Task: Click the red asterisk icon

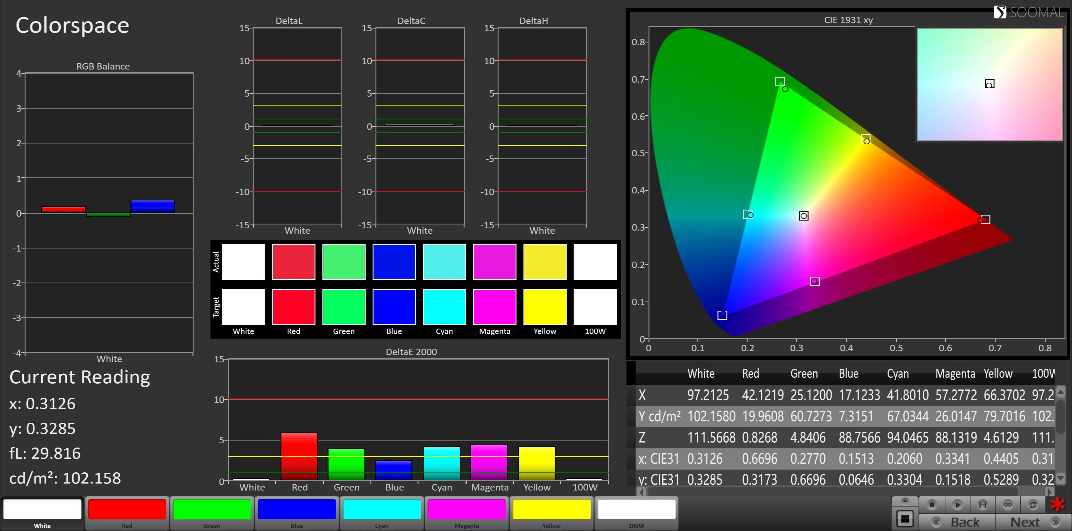Action: pyautogui.click(x=1057, y=505)
